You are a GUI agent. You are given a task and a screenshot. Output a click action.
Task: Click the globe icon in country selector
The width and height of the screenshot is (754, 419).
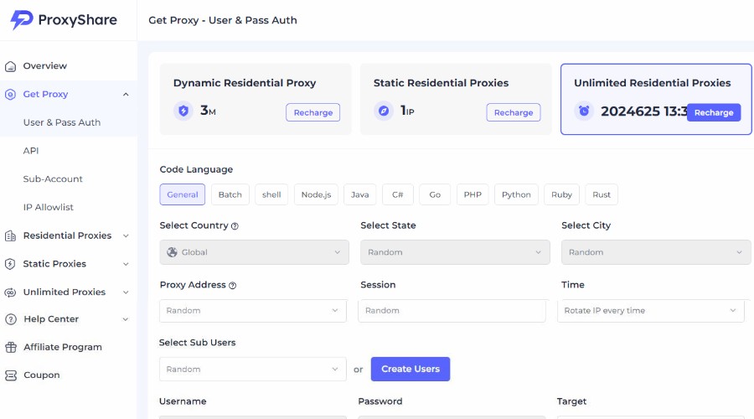(x=172, y=252)
